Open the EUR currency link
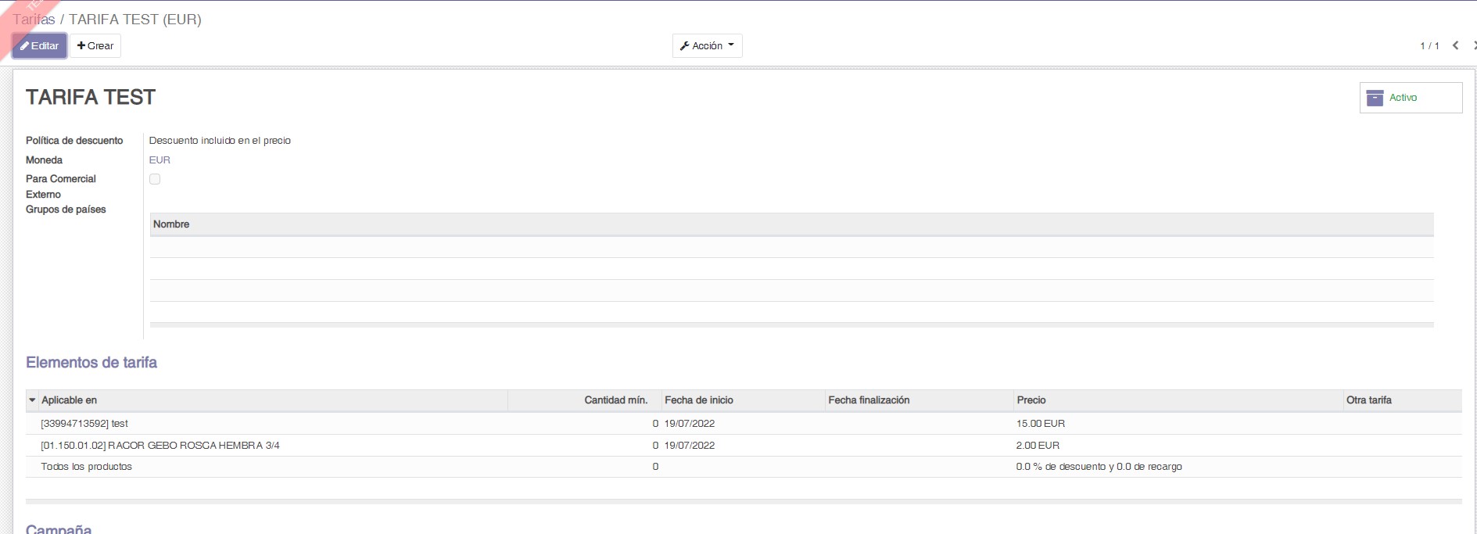This screenshot has height=534, width=1477. 160,159
